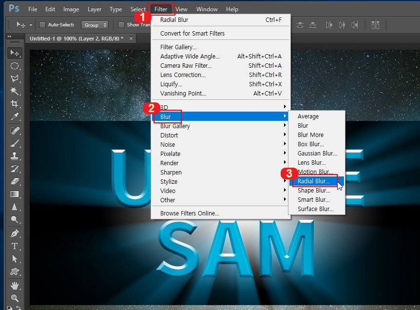The height and width of the screenshot is (310, 420).
Task: Expand the Pixelate submenu
Action: (x=220, y=154)
